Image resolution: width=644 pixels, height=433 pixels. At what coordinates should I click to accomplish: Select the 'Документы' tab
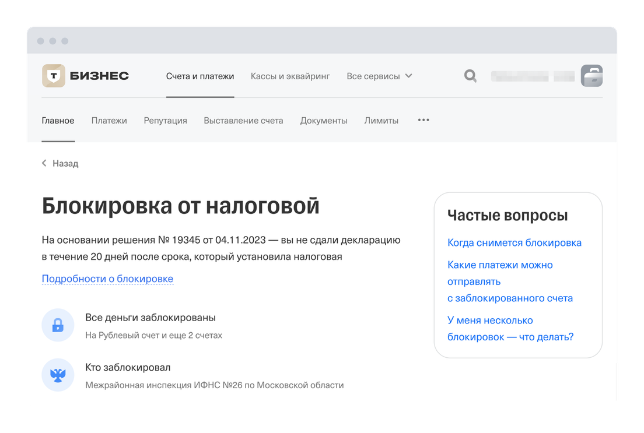click(x=324, y=121)
